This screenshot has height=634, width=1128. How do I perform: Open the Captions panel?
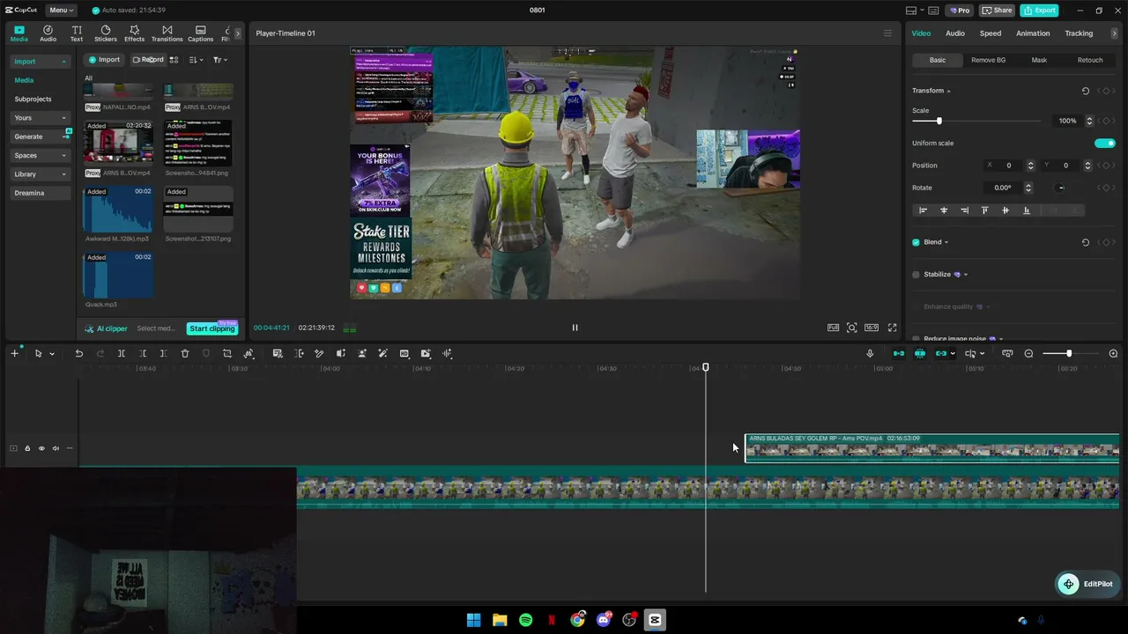[x=201, y=33]
